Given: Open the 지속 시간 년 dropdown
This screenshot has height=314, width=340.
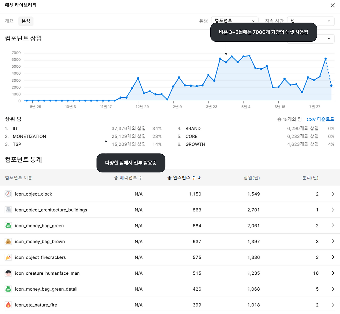Looking at the screenshot, I should [311, 21].
